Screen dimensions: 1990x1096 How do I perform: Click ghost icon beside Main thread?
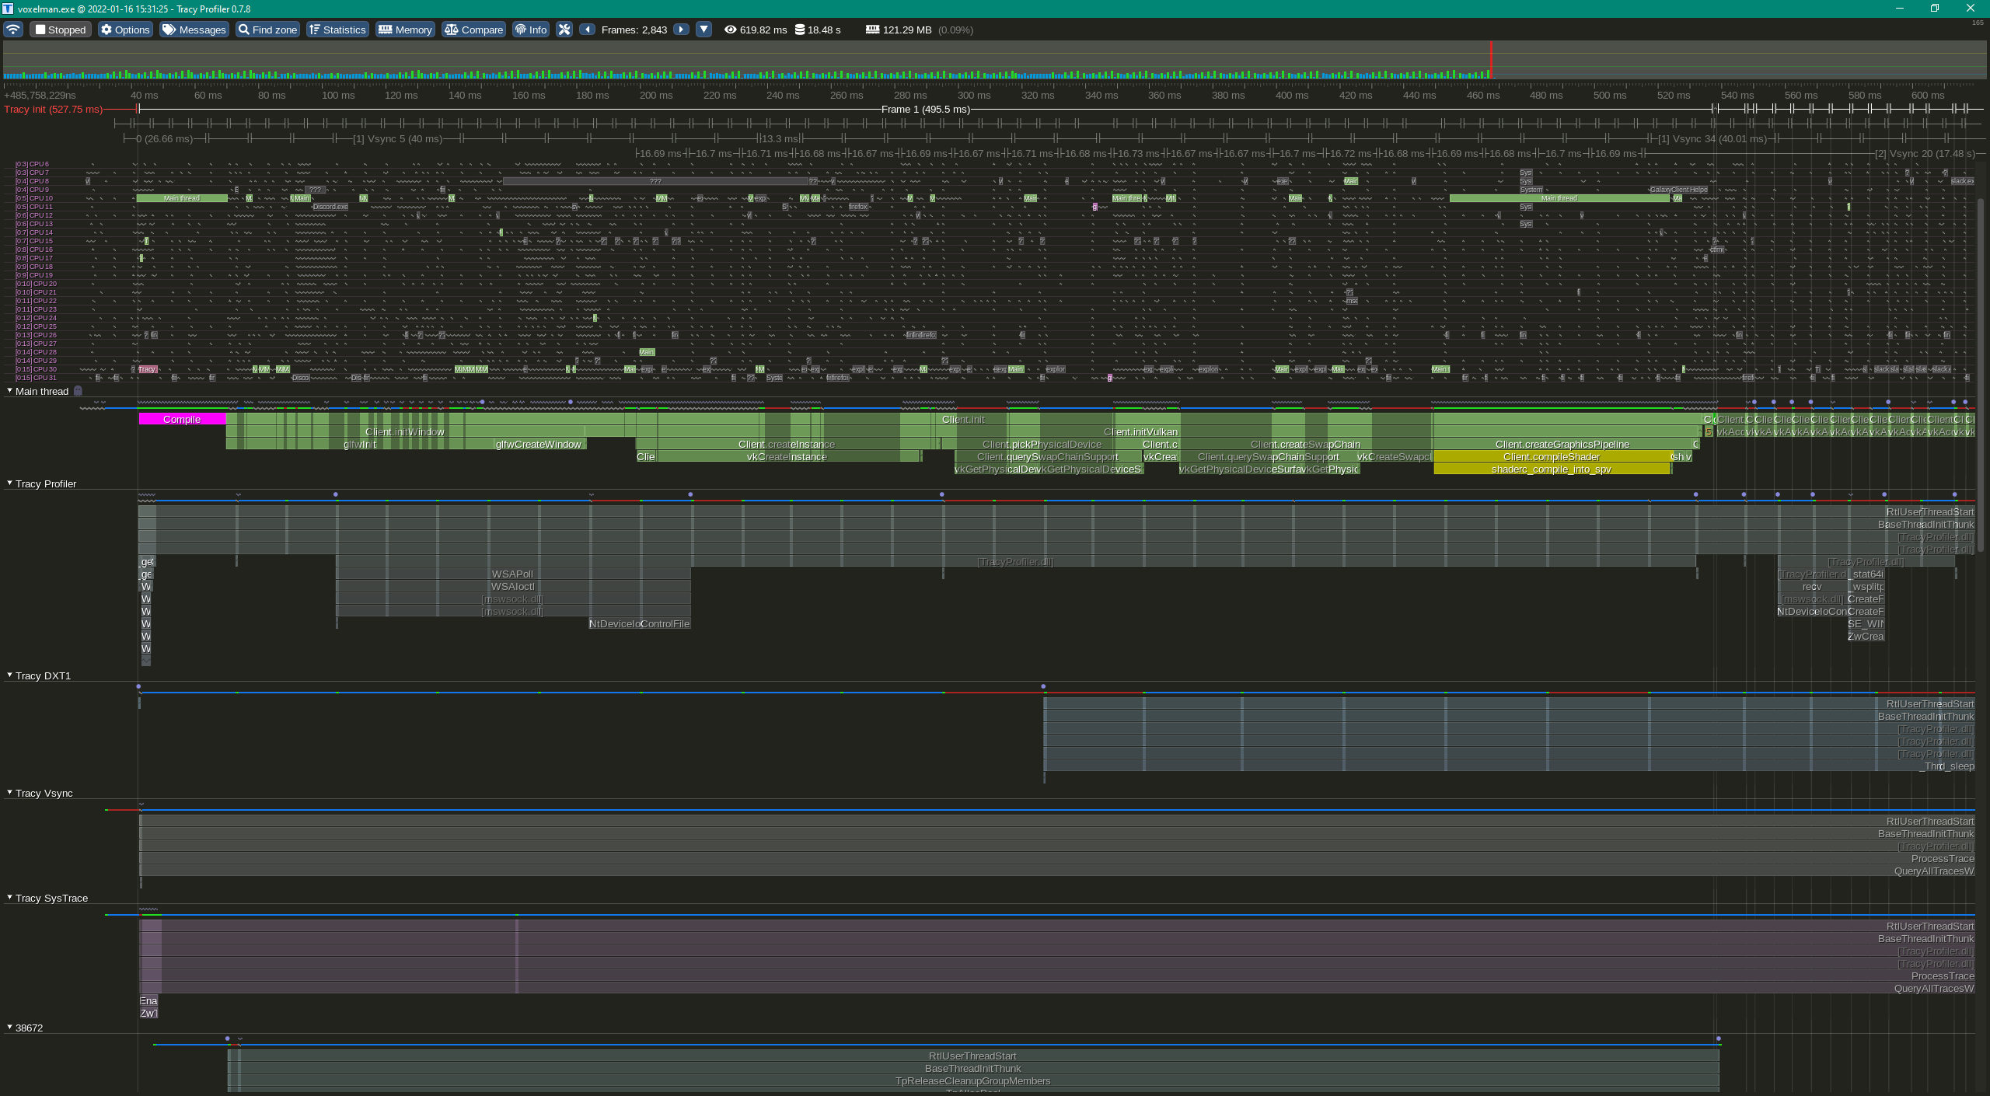pos(78,391)
